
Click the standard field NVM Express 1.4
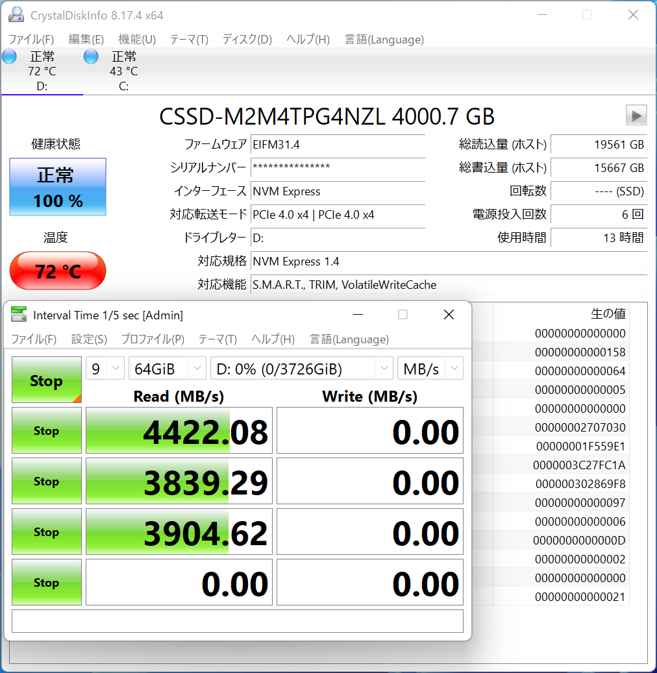[x=449, y=261]
